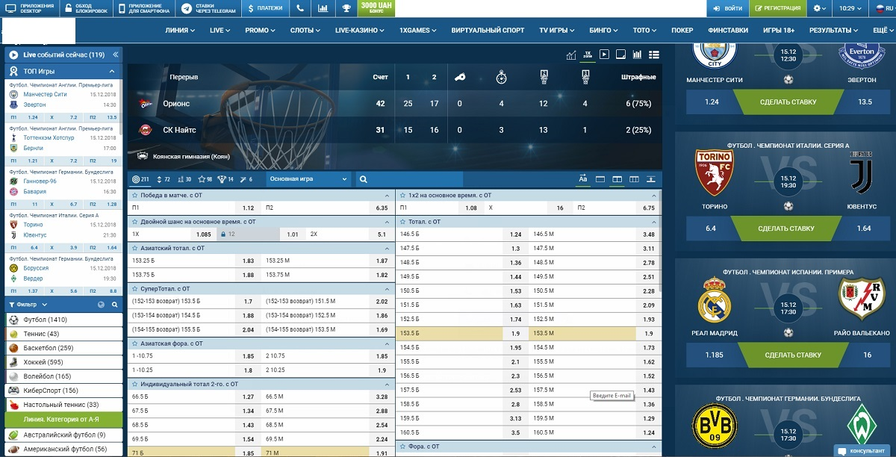The width and height of the screenshot is (896, 457).
Task: Favorite the '1x2 на основное время' star
Action: coord(402,195)
